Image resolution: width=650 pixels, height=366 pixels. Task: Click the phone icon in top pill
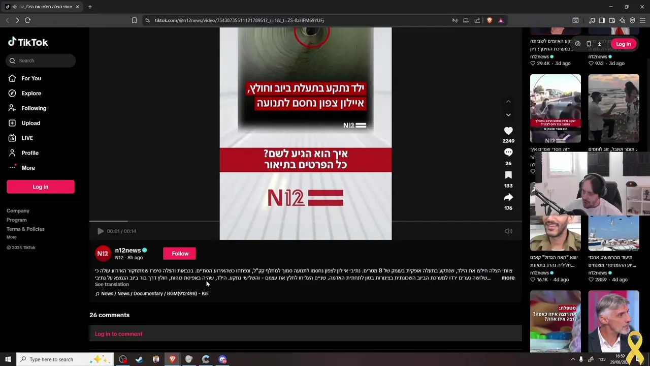pyautogui.click(x=589, y=44)
